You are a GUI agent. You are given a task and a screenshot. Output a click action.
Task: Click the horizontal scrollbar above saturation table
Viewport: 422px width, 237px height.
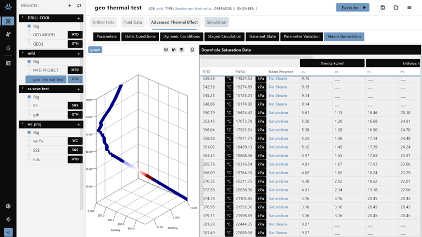coord(257,57)
